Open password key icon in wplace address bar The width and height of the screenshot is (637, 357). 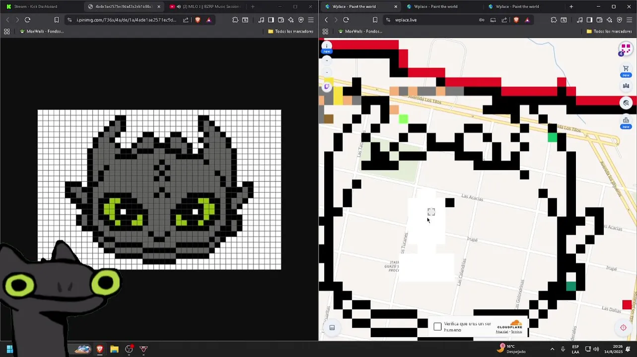(481, 20)
